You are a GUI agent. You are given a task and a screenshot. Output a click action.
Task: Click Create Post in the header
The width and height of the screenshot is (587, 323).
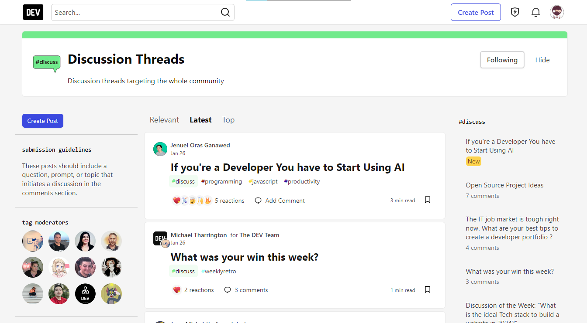click(x=476, y=12)
